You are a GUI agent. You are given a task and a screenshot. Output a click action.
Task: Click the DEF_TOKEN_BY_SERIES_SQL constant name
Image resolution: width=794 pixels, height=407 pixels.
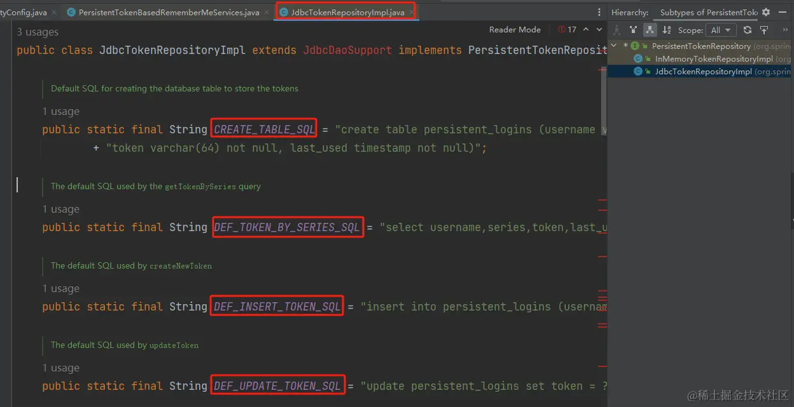click(287, 227)
